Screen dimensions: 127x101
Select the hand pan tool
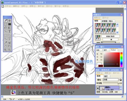[6, 46]
